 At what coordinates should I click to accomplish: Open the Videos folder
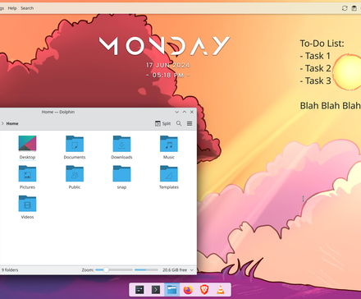click(x=27, y=207)
